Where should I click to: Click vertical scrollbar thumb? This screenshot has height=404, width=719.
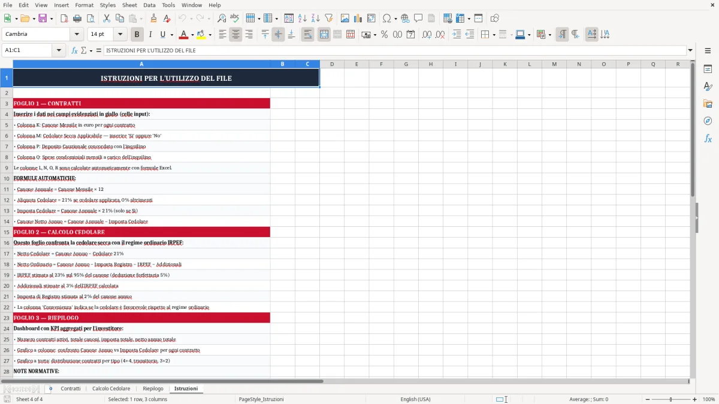pyautogui.click(x=693, y=130)
